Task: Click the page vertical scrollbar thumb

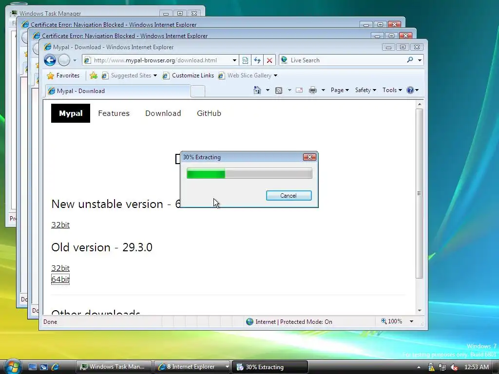Action: (420, 193)
